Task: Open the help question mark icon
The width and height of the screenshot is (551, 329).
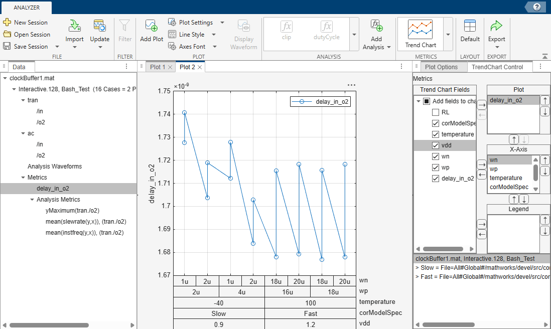Action: [x=536, y=7]
